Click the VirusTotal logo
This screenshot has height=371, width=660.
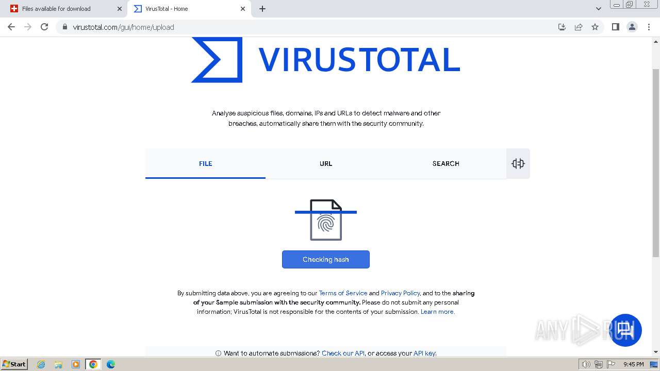pos(325,59)
